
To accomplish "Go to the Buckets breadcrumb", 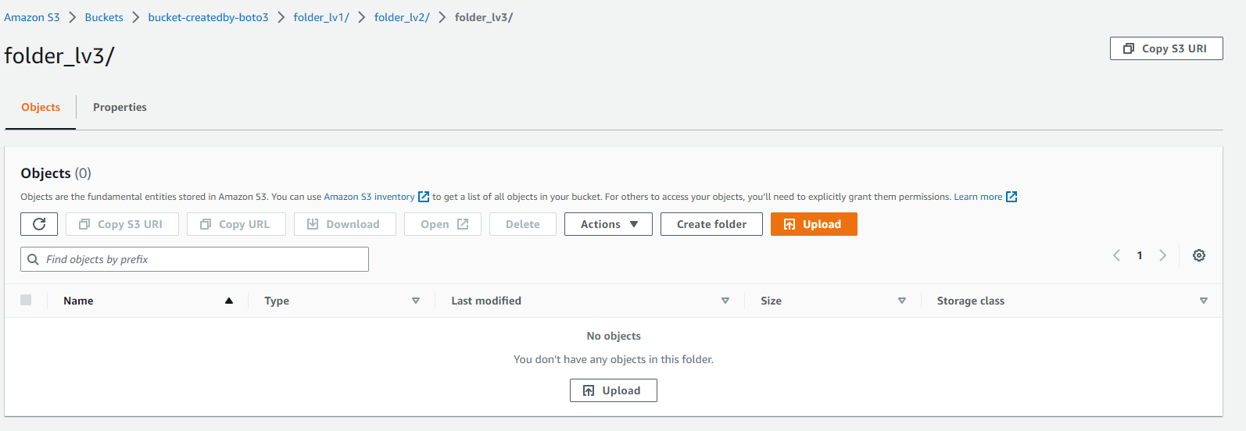I will click(x=104, y=17).
